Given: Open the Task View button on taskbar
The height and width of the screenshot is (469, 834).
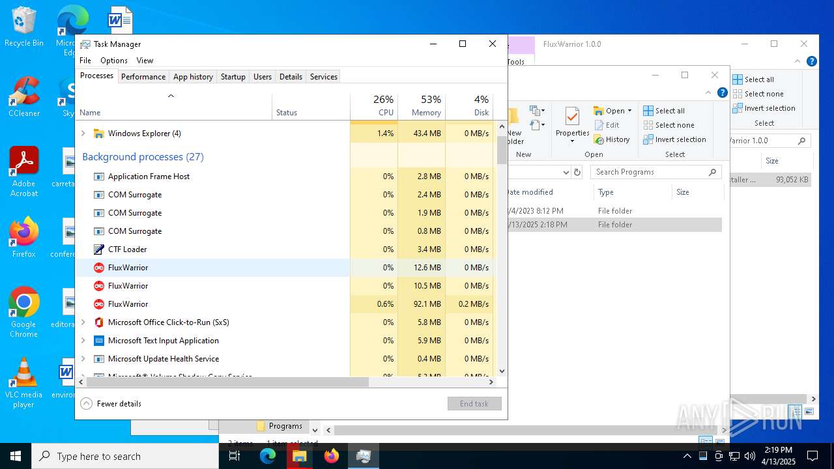Looking at the screenshot, I should click(x=235, y=456).
